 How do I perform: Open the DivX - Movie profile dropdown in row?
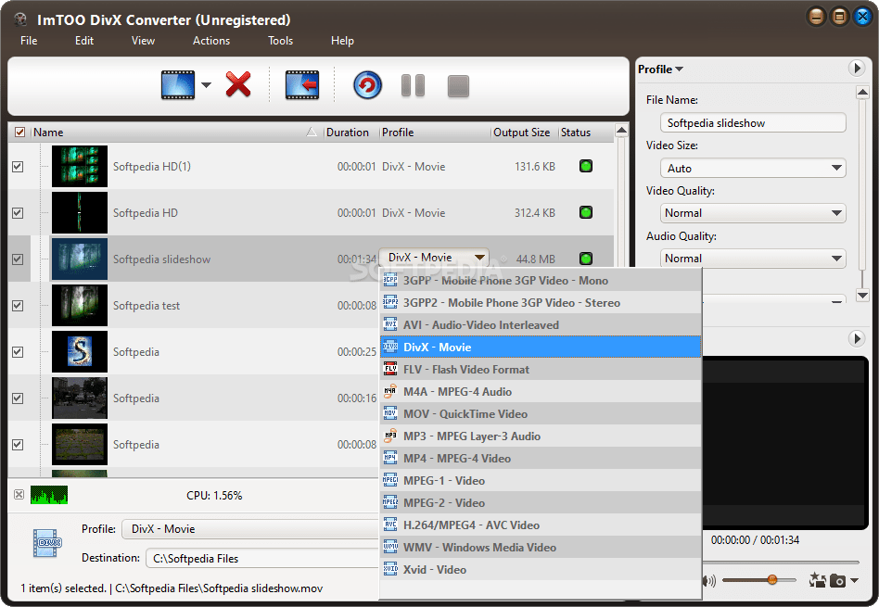click(x=435, y=258)
